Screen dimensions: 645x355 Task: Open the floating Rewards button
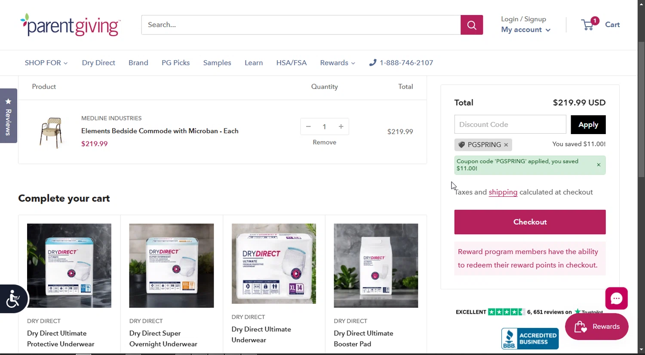coord(597,327)
